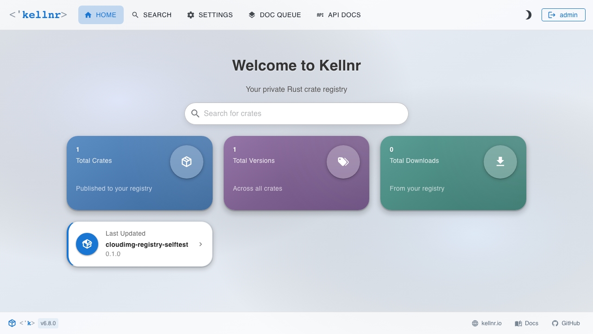Click the v6.8.0 version badge
Screen dimensions: 593x334
point(48,323)
